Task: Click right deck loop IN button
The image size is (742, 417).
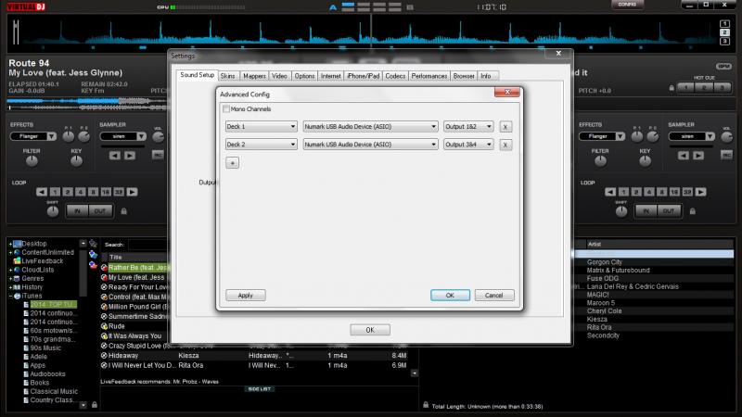Action: point(646,211)
